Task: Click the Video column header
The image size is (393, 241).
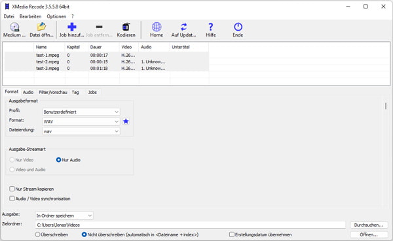Action: click(x=129, y=47)
